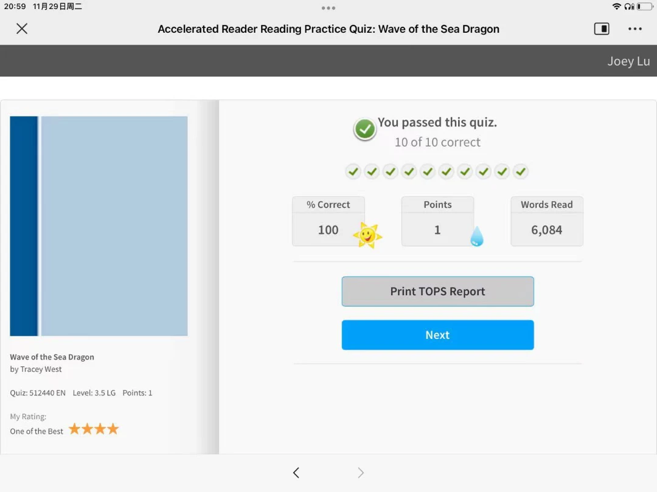This screenshot has width=657, height=492.
Task: Tap the battery status indicator
Action: pyautogui.click(x=644, y=6)
